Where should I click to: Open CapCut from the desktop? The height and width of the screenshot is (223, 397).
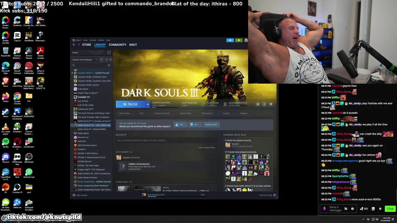[x=17, y=37]
